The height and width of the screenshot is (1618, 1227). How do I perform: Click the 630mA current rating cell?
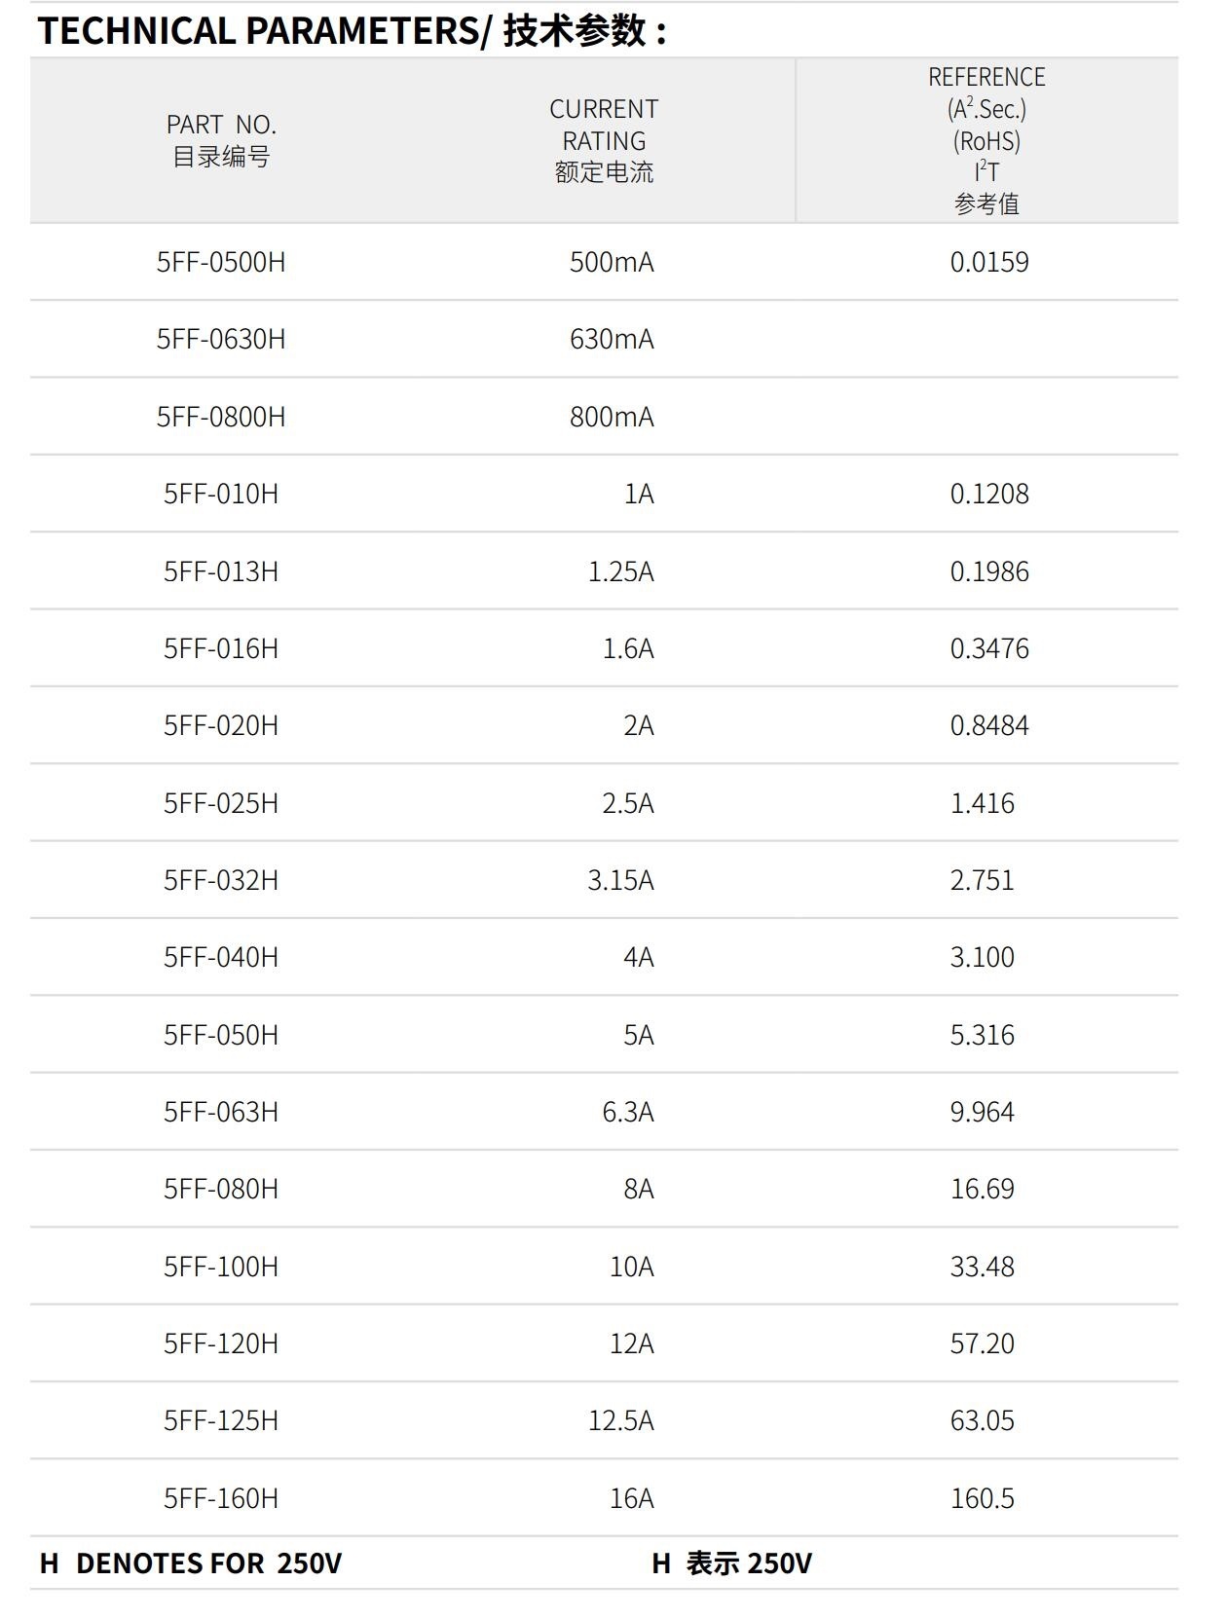click(612, 339)
